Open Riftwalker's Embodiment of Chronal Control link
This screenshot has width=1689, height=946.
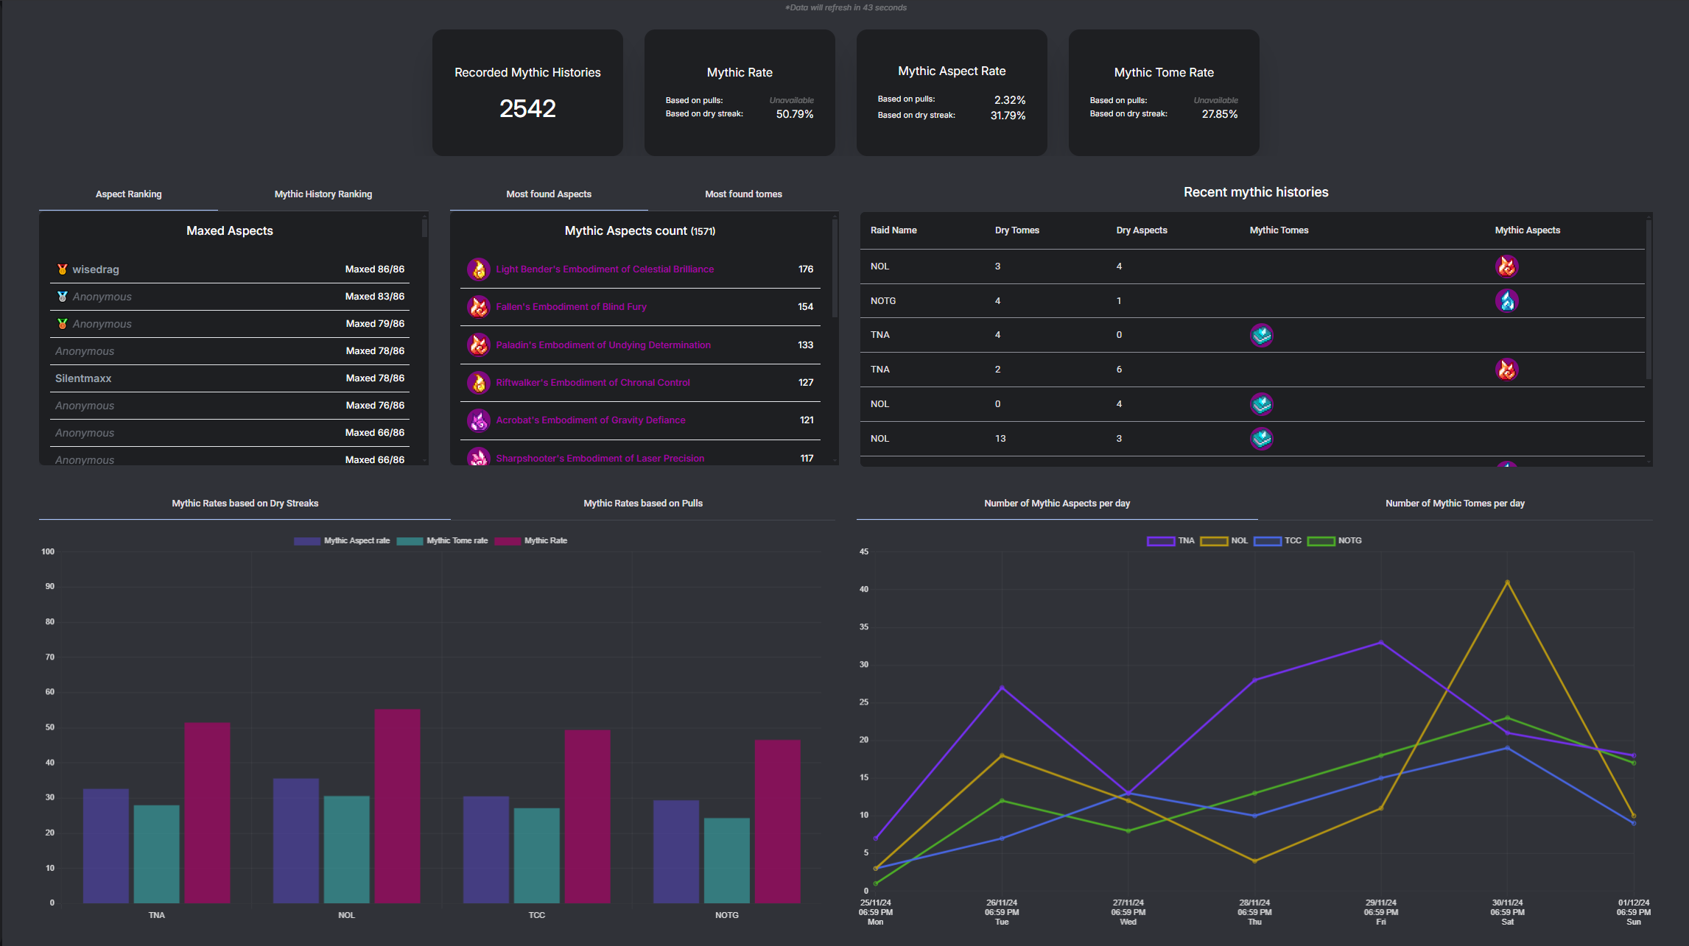[593, 383]
